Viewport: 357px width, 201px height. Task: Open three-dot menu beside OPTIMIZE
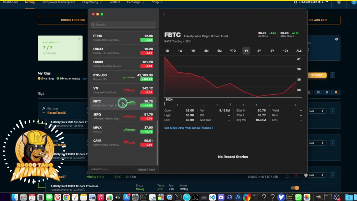click(332, 75)
